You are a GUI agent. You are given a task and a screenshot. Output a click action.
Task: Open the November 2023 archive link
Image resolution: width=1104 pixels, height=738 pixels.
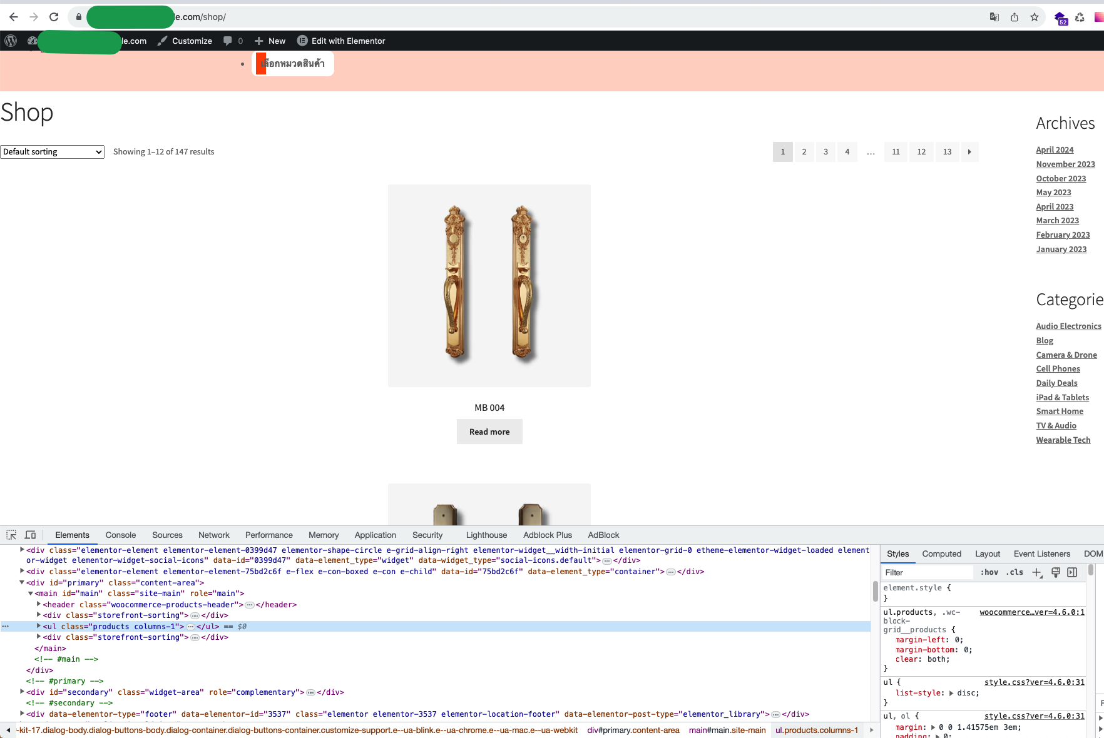coord(1065,164)
